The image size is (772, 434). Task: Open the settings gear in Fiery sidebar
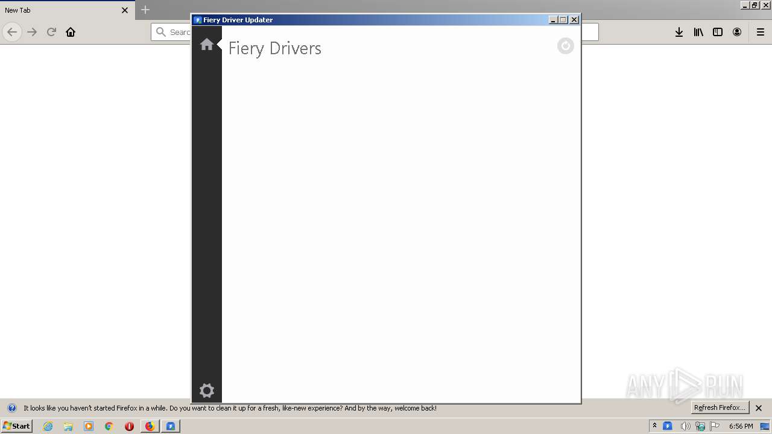point(207,391)
